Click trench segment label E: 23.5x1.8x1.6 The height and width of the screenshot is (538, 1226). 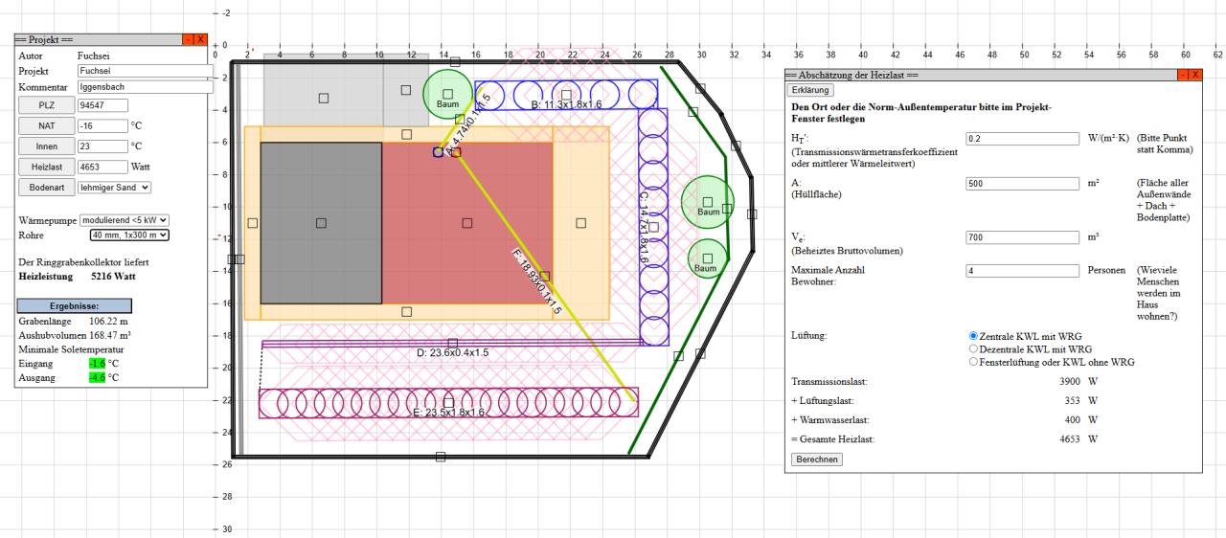point(448,412)
